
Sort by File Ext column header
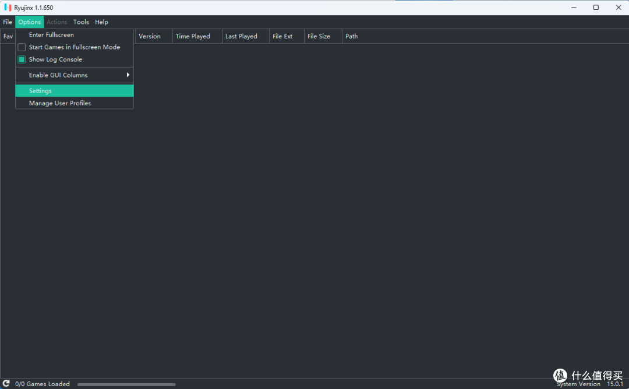pos(282,36)
